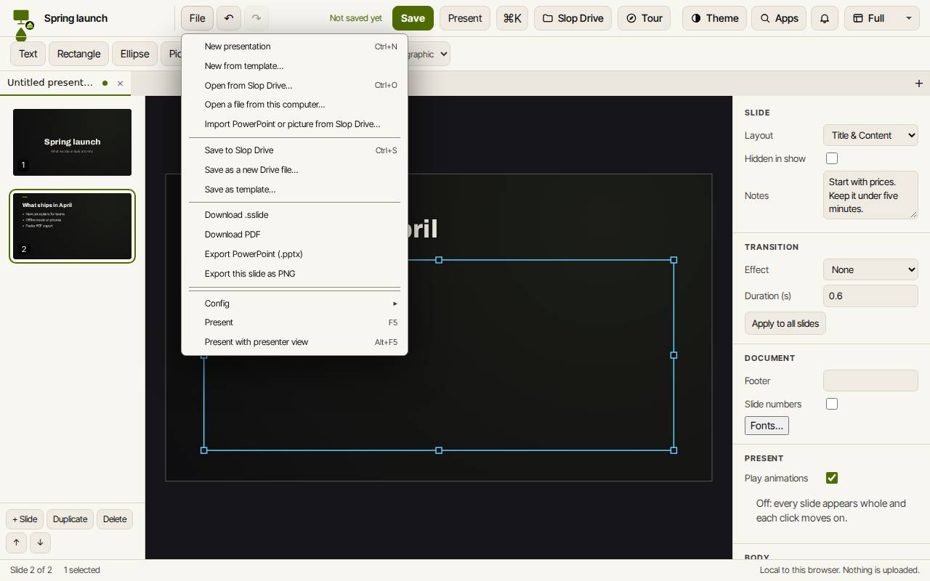The image size is (930, 581).
Task: Click the bottom-center selection handle
Action: 439,450
